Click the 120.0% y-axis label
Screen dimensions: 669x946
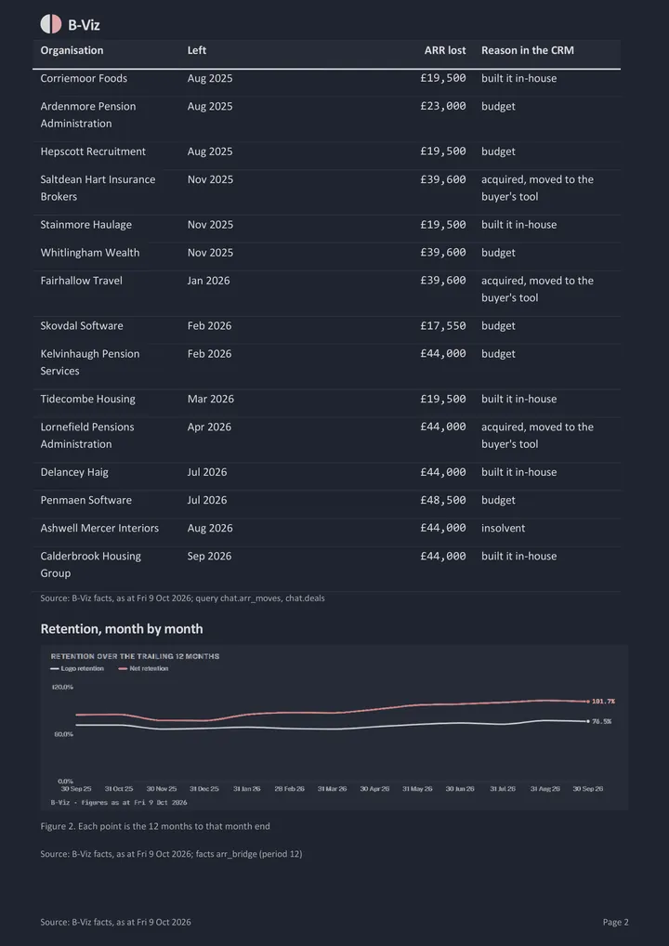63,687
